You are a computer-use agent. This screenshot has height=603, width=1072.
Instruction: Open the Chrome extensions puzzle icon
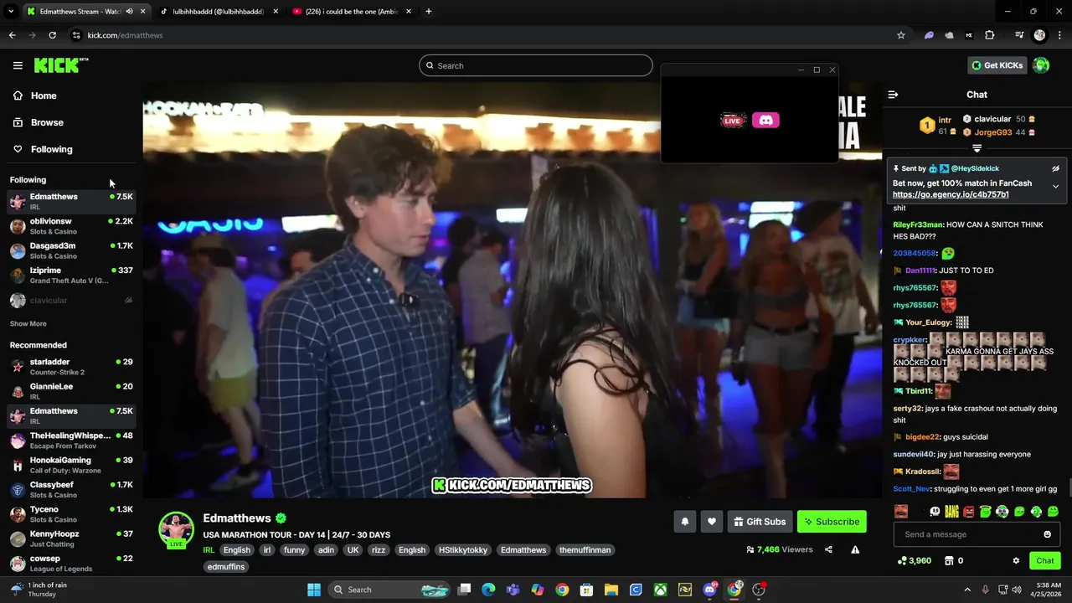[x=990, y=35]
